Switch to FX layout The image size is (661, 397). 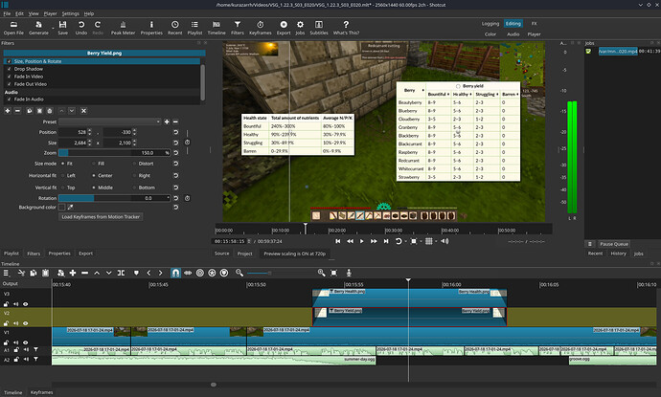pyautogui.click(x=535, y=24)
